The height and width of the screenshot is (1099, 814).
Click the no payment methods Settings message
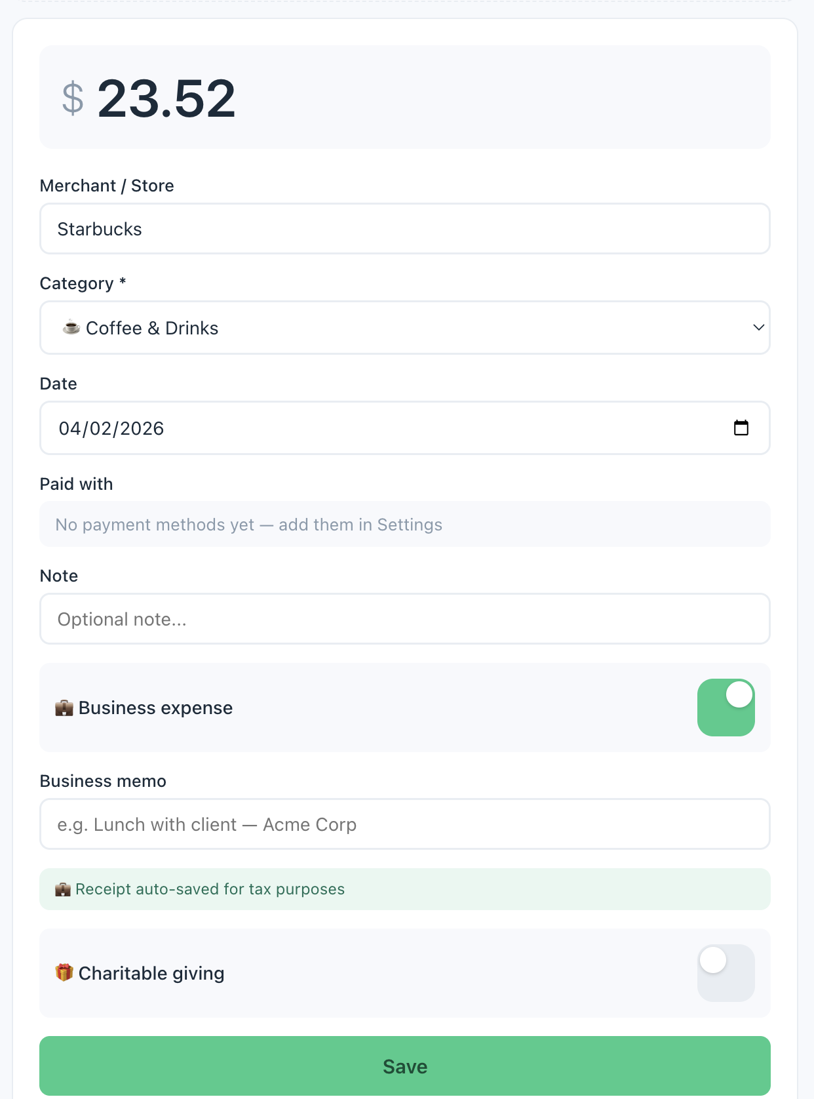pyautogui.click(x=249, y=525)
